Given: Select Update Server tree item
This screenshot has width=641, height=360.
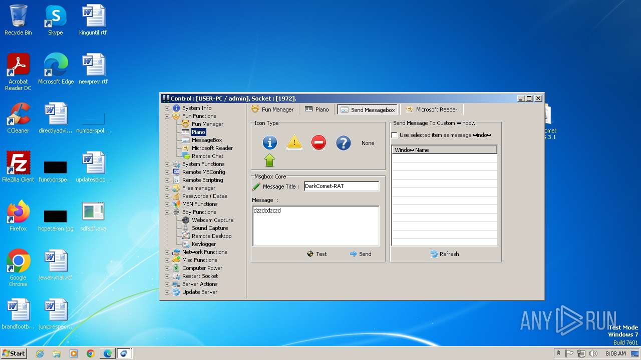Looking at the screenshot, I should click(200, 292).
